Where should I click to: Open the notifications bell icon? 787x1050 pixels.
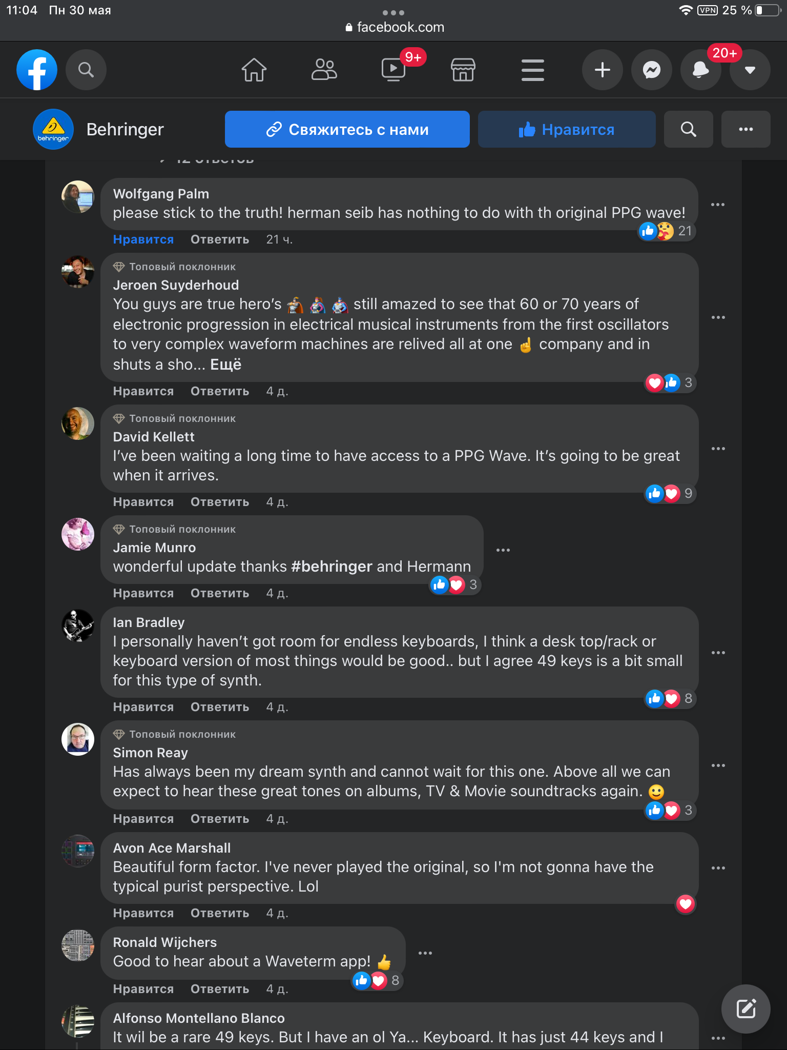point(700,70)
